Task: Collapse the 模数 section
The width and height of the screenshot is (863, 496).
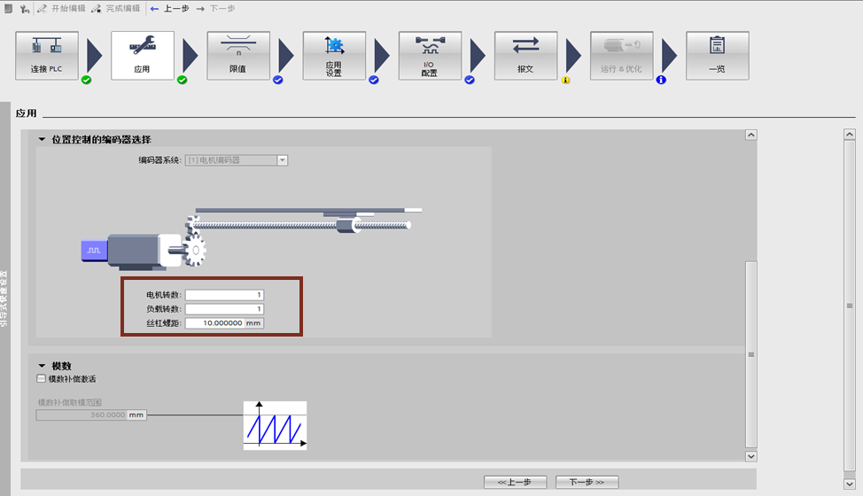Action: point(42,366)
